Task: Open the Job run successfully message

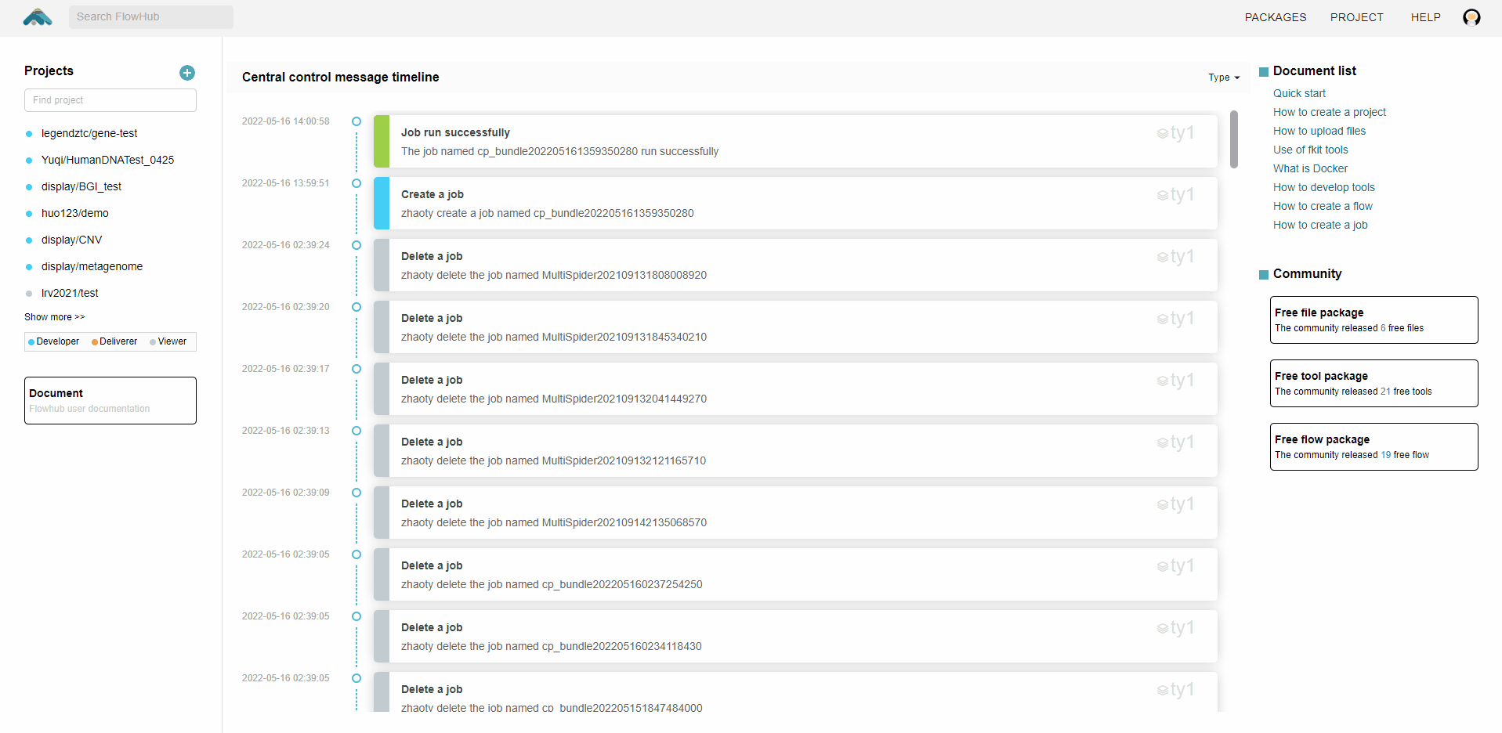Action: [795, 141]
